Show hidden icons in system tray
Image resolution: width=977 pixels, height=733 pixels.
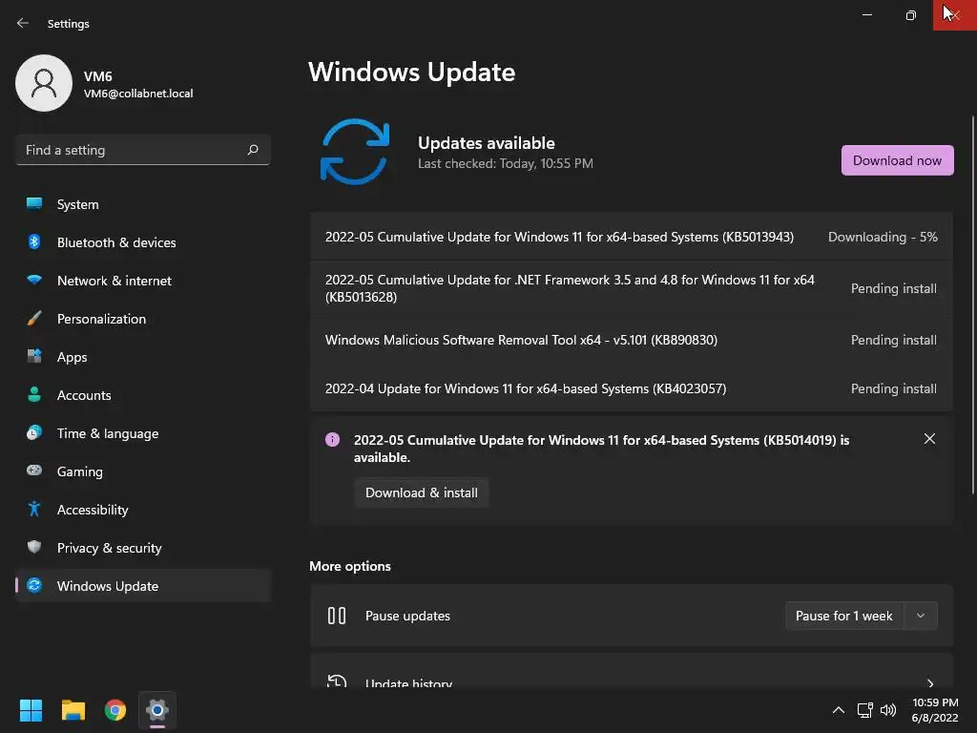point(839,710)
